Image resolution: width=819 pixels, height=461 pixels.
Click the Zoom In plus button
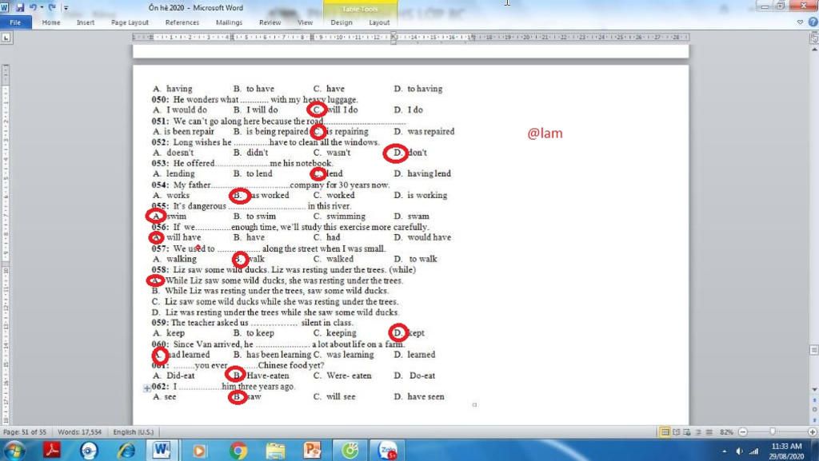pos(813,432)
